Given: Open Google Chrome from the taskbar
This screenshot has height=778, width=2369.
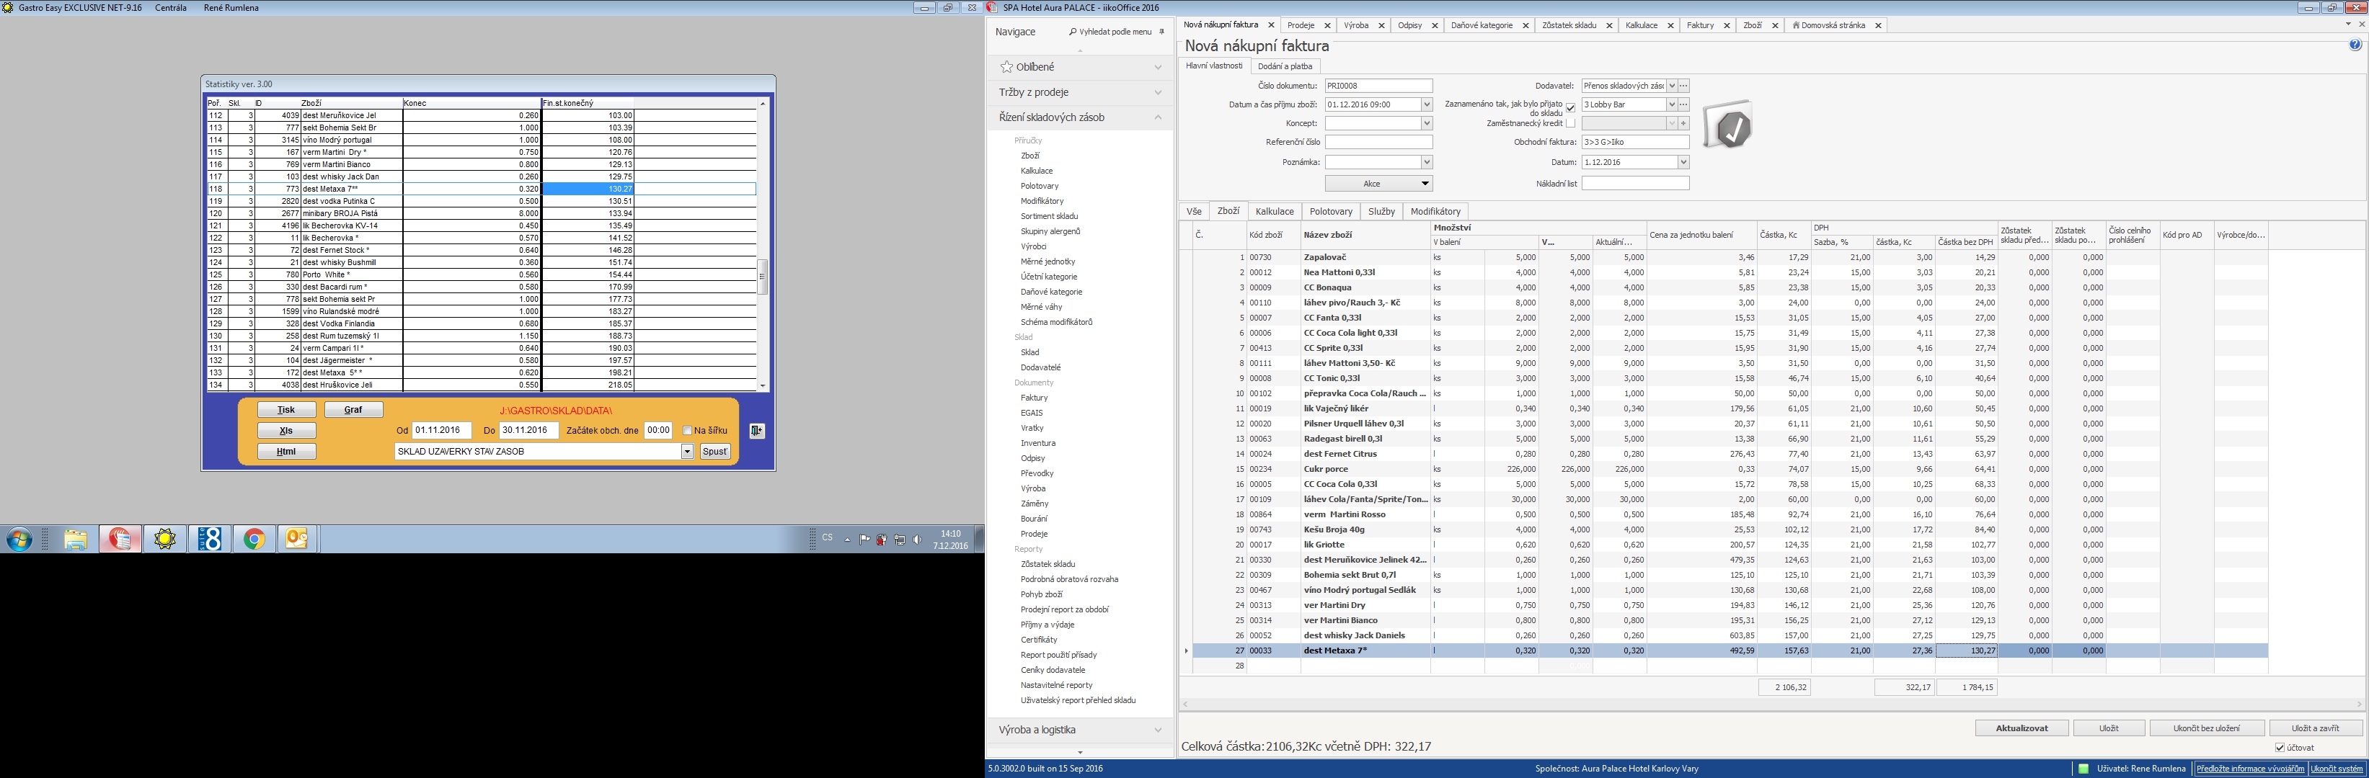Looking at the screenshot, I should point(254,539).
